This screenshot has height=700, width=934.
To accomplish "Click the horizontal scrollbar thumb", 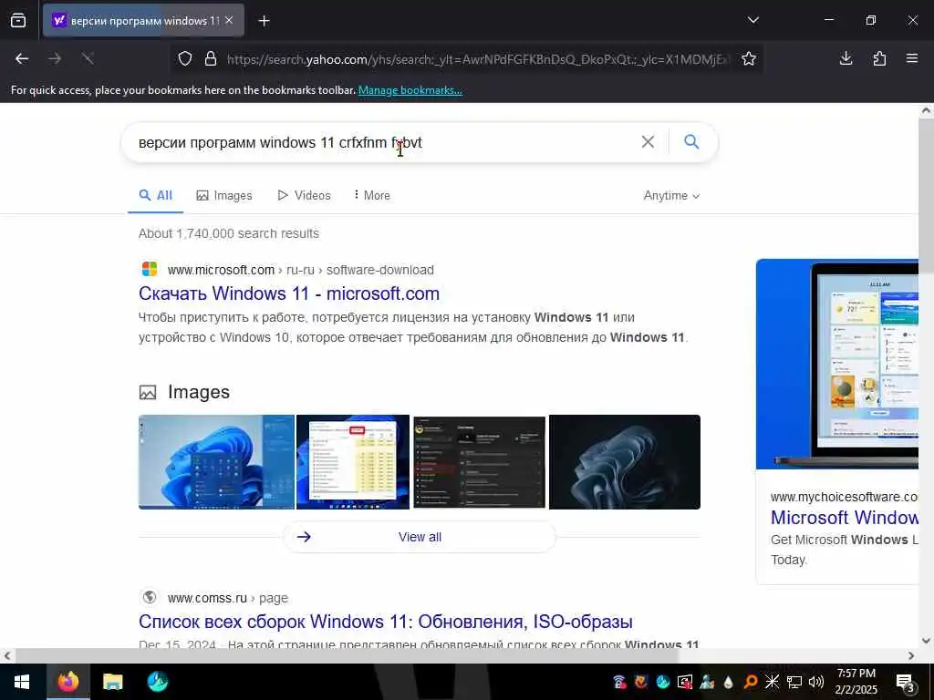I will (x=347, y=655).
